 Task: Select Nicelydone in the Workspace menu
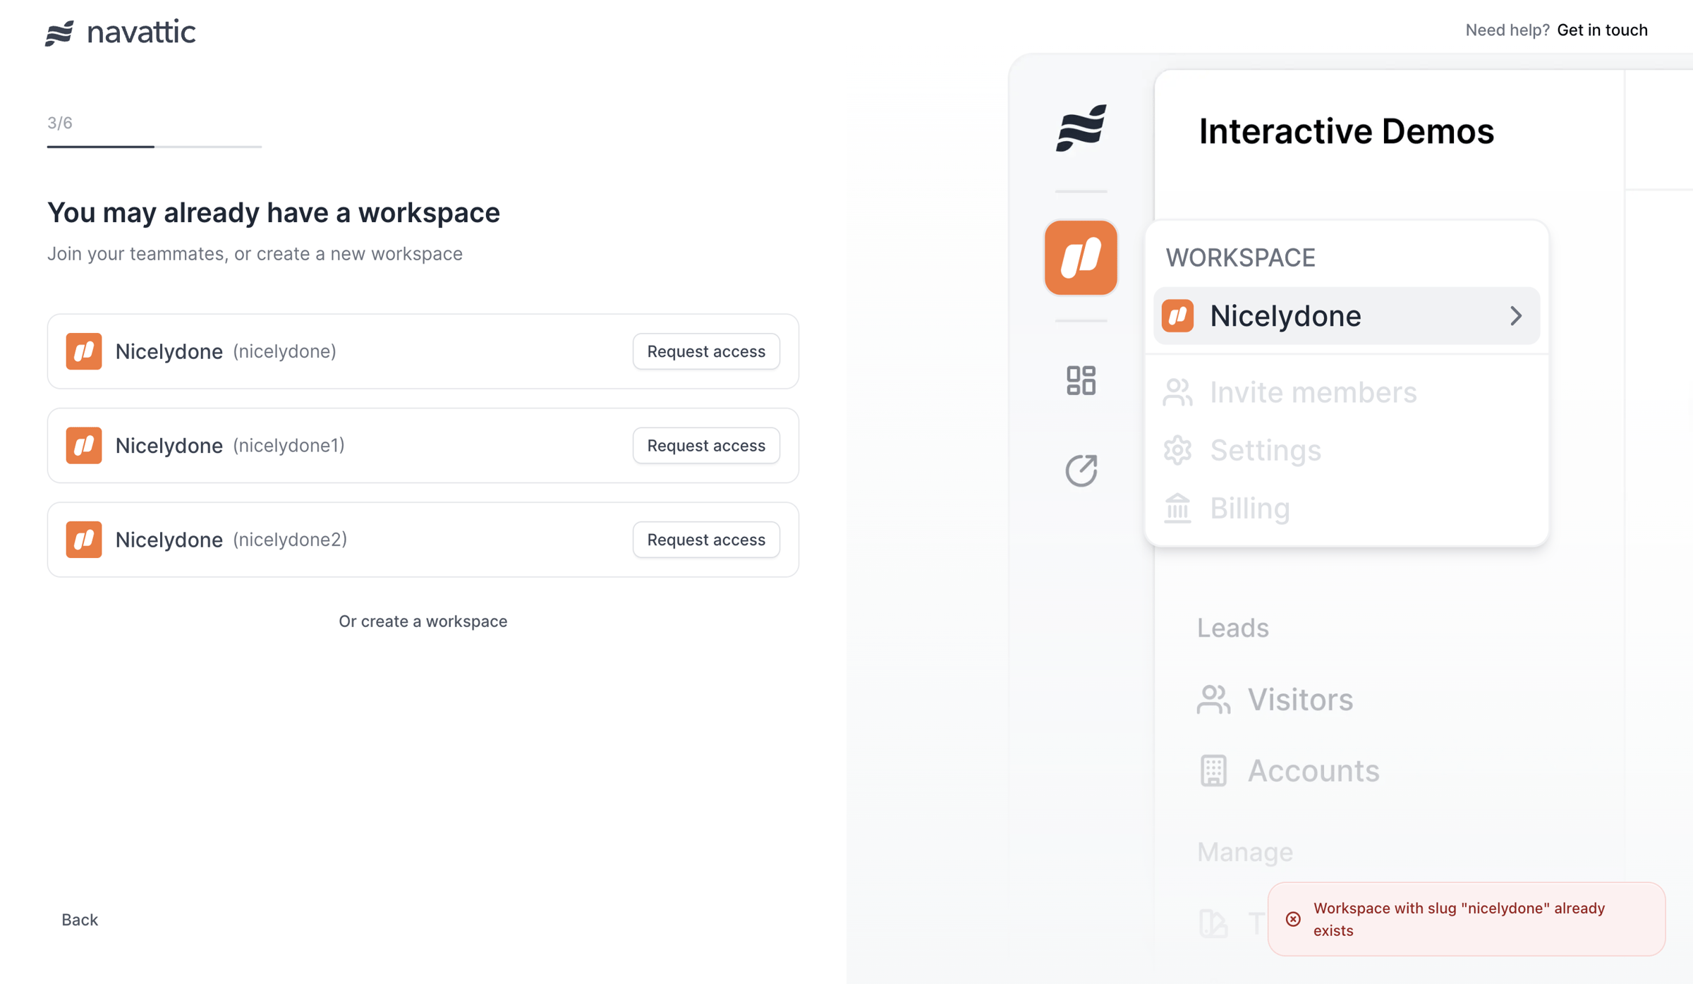click(x=1346, y=316)
